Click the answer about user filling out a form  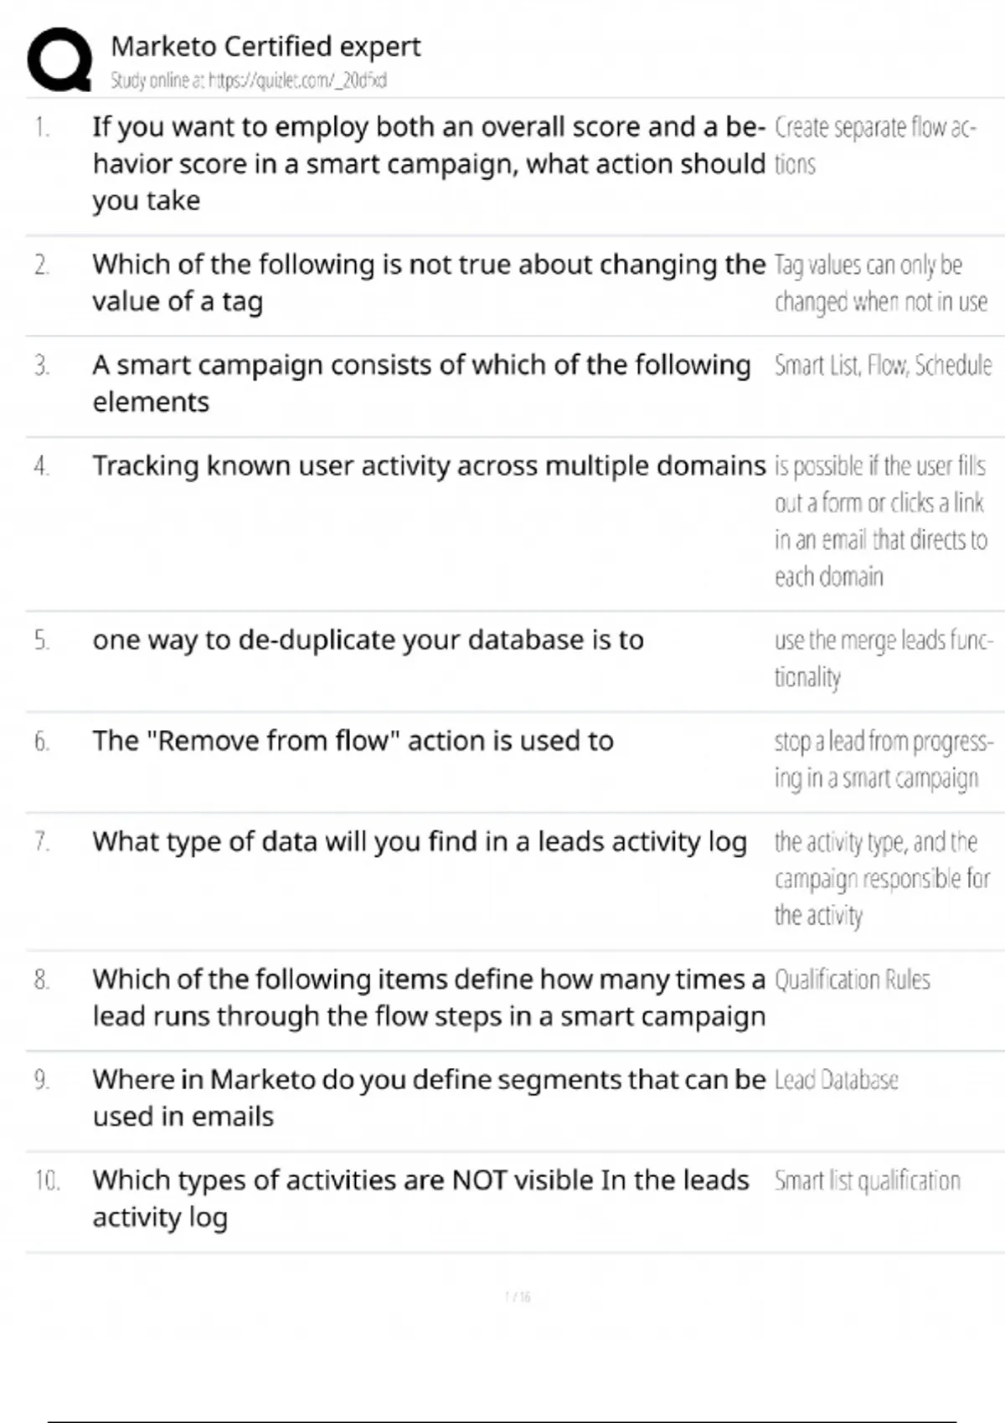coord(880,521)
